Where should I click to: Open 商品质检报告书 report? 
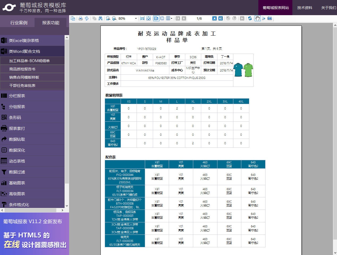pyautogui.click(x=32, y=69)
